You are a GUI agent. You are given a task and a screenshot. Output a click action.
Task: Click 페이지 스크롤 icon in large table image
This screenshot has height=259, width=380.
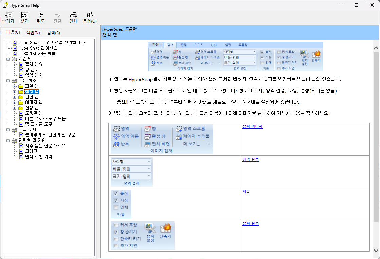pyautogui.click(x=179, y=136)
